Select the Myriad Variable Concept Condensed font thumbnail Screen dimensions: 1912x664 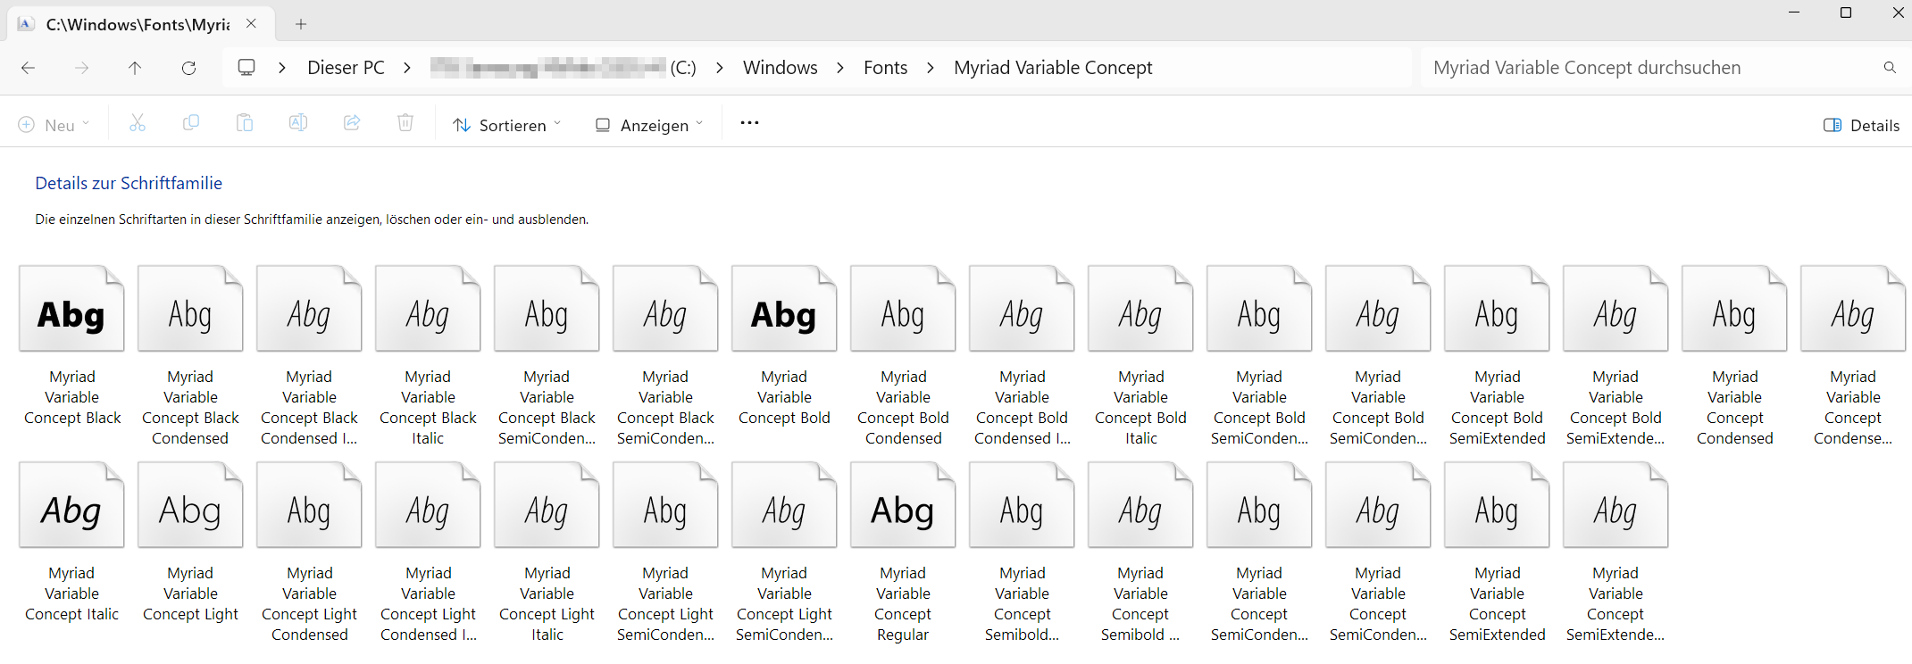[x=1734, y=309]
